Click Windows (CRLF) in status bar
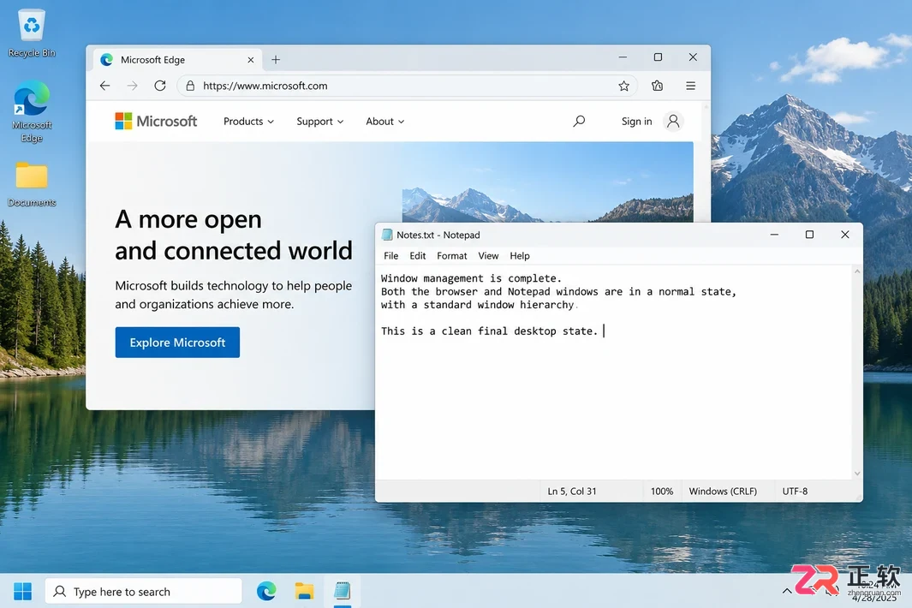 tap(723, 491)
